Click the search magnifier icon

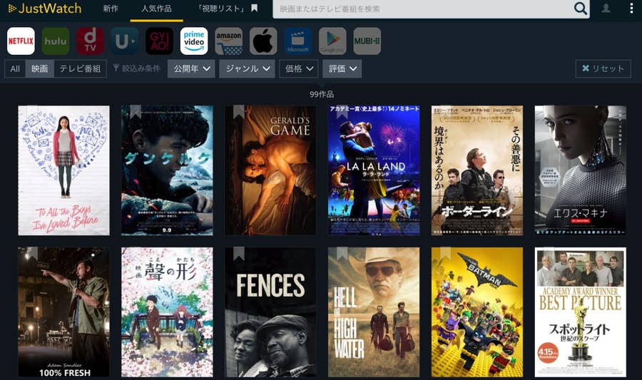coord(580,9)
